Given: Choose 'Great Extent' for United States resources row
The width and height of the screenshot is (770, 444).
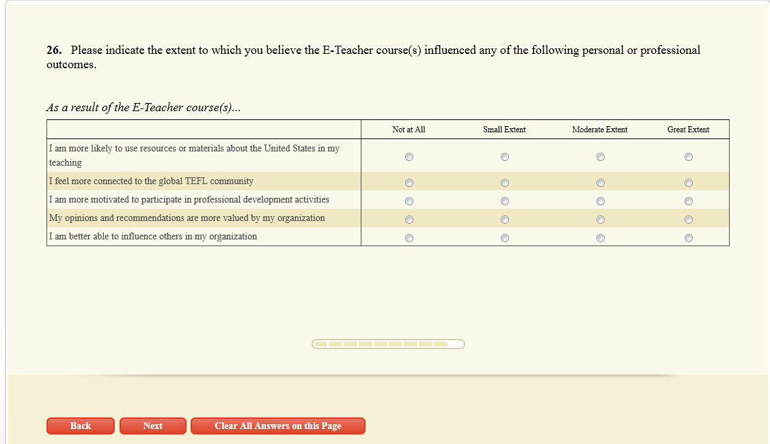Looking at the screenshot, I should coord(689,157).
